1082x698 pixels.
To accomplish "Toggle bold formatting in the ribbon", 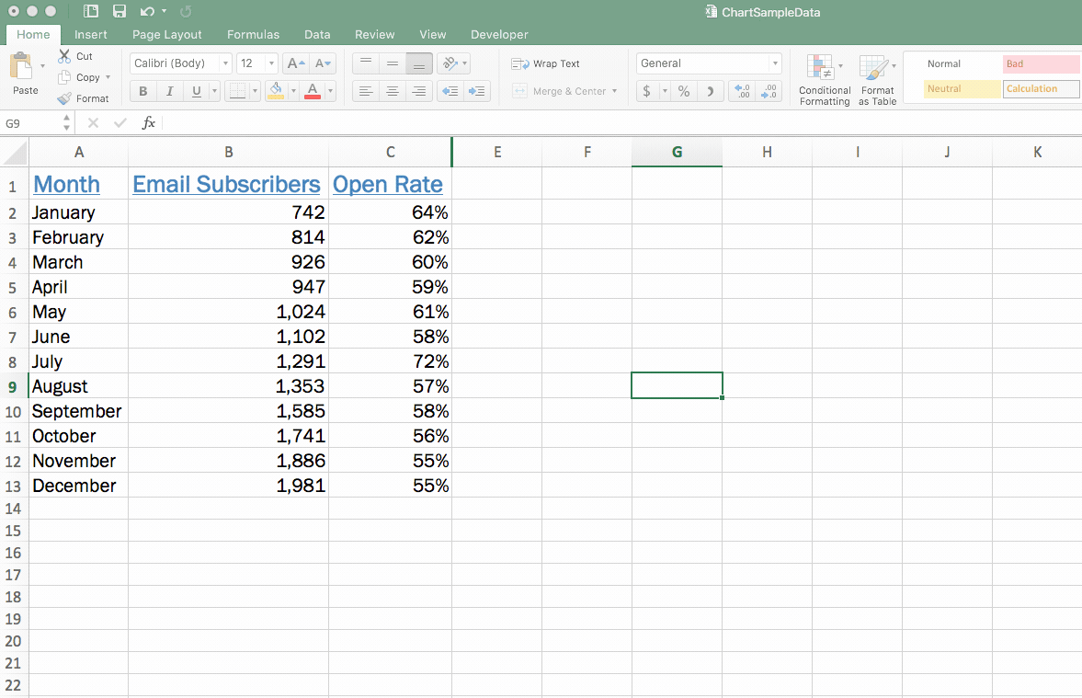I will [x=142, y=91].
